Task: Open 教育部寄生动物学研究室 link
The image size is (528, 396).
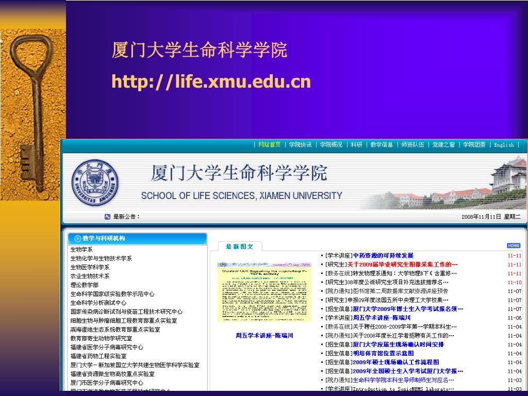Action: pos(101,338)
